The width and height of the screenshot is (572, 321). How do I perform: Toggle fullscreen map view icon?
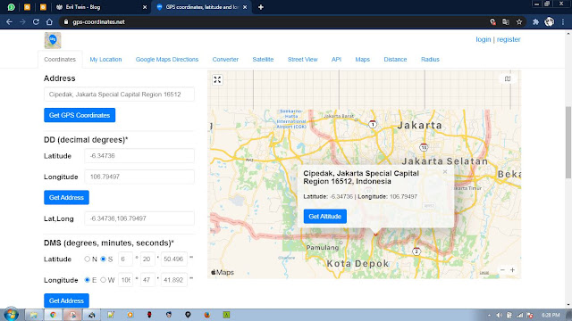coord(217,79)
